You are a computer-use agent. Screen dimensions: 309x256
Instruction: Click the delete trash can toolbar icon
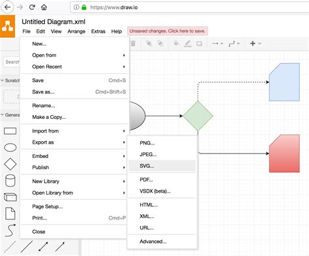[133, 44]
